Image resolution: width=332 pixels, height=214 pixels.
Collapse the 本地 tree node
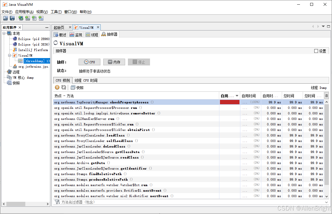tap(4, 33)
